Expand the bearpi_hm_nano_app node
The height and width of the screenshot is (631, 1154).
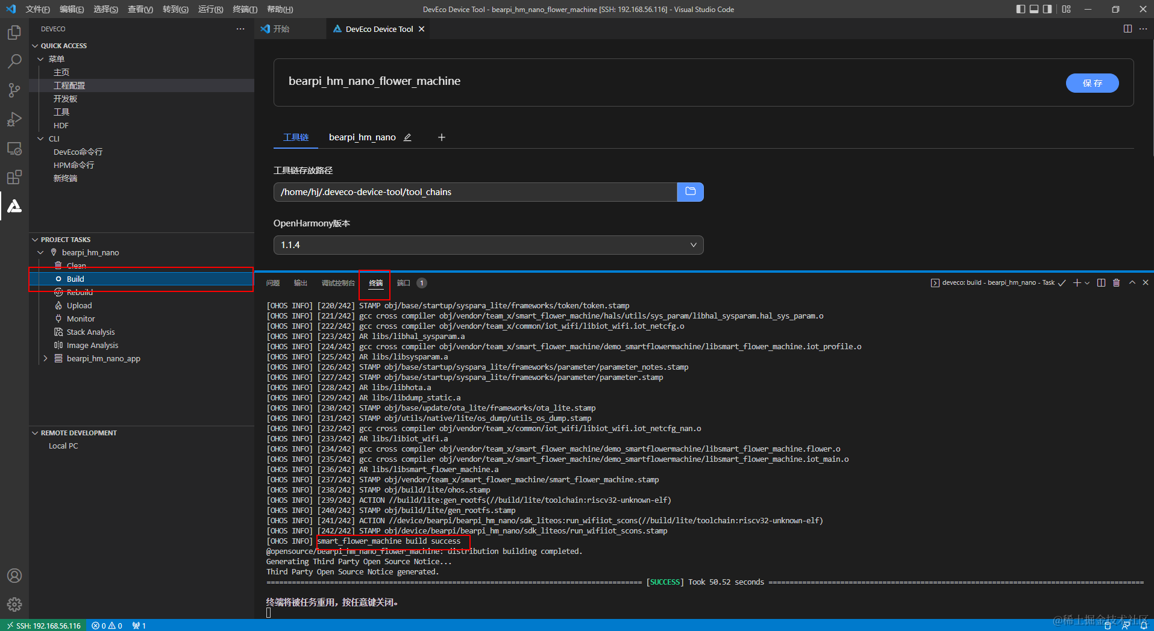tap(45, 358)
